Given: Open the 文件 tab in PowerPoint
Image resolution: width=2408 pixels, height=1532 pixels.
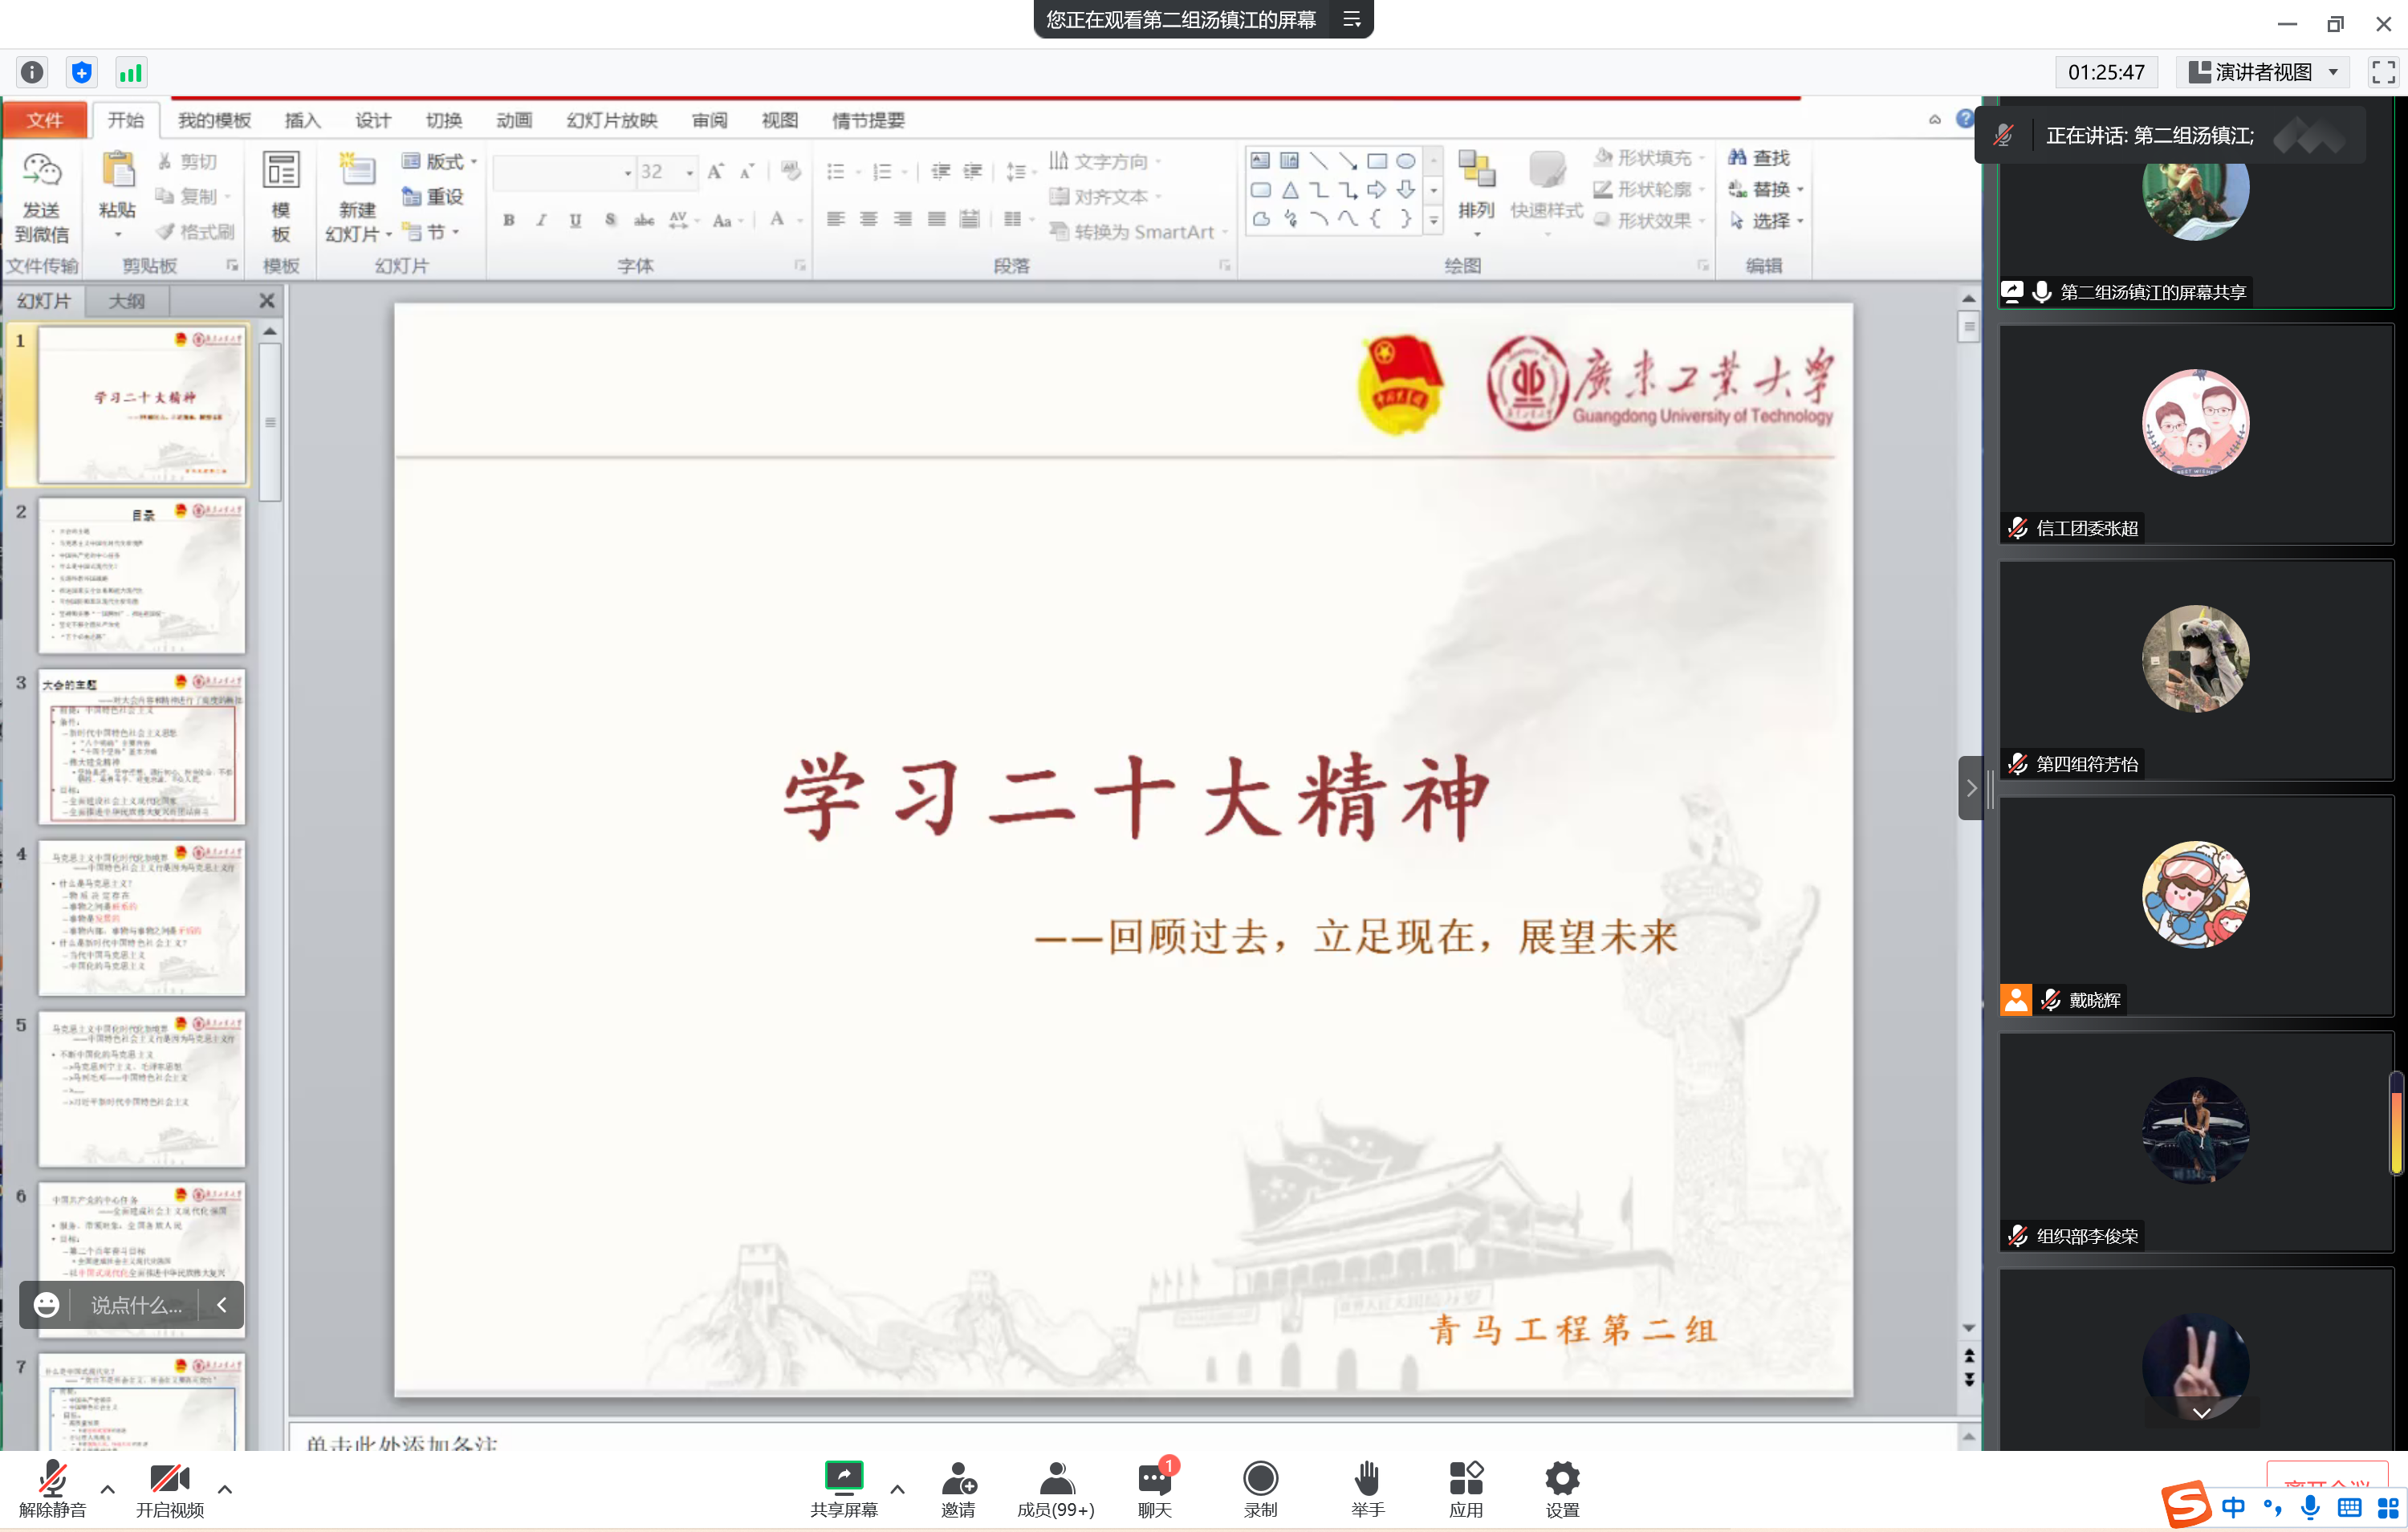Looking at the screenshot, I should [44, 120].
